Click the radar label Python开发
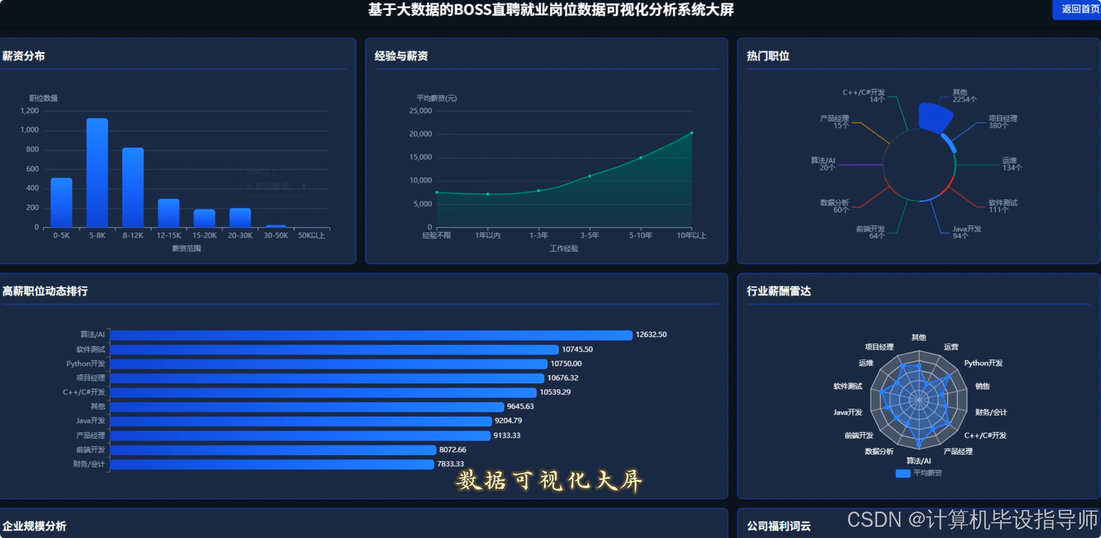This screenshot has height=538, width=1101. tap(983, 363)
